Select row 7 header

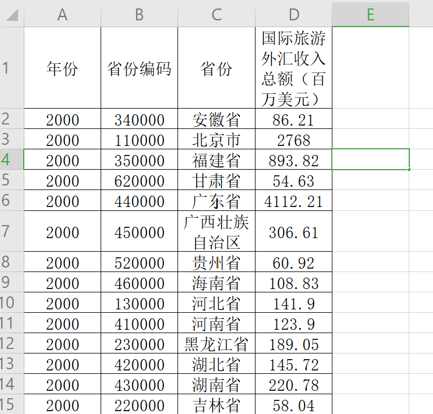12,231
